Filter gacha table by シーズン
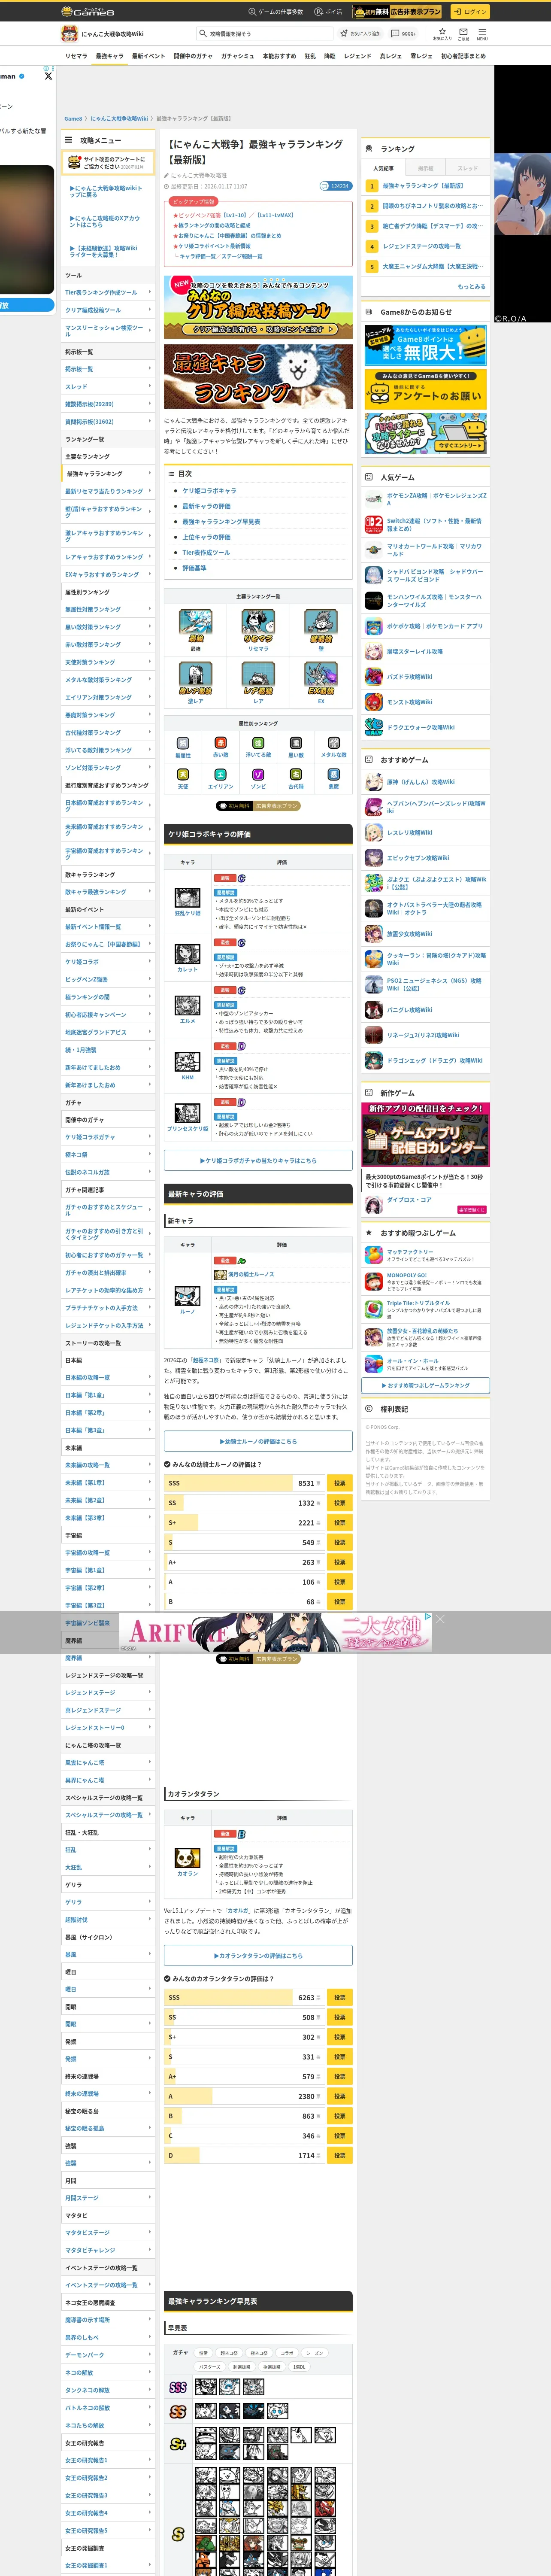 315,2353
